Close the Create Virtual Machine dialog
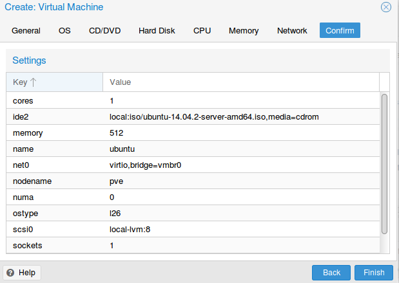The image size is (399, 283). pyautogui.click(x=385, y=7)
